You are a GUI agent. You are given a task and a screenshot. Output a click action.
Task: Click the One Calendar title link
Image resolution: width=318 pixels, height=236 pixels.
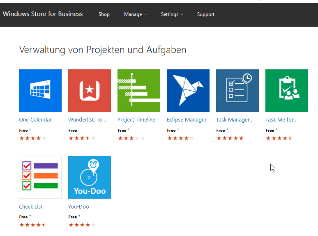point(35,120)
